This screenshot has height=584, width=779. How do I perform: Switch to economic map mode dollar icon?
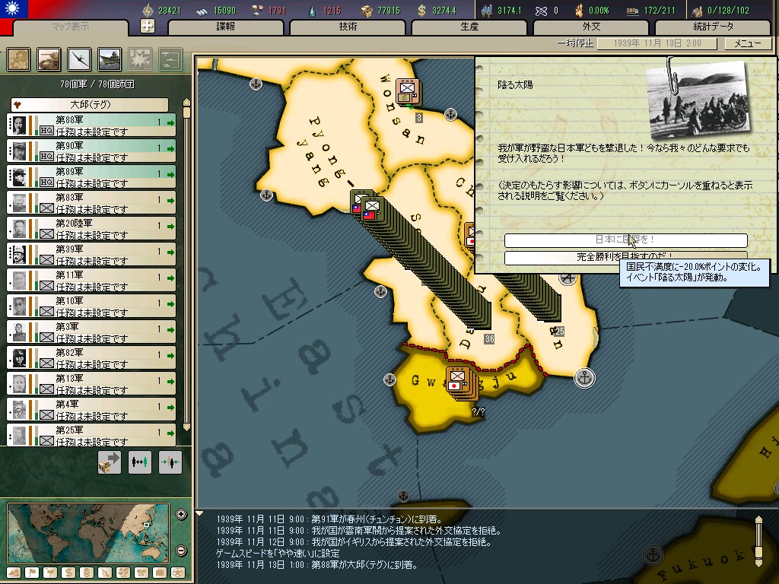click(x=68, y=573)
